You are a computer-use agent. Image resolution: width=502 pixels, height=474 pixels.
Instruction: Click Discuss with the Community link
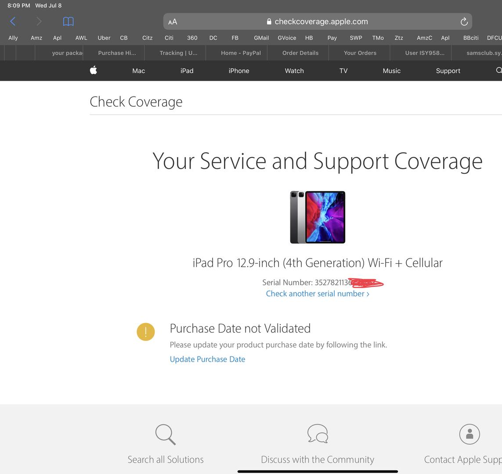[x=318, y=459]
